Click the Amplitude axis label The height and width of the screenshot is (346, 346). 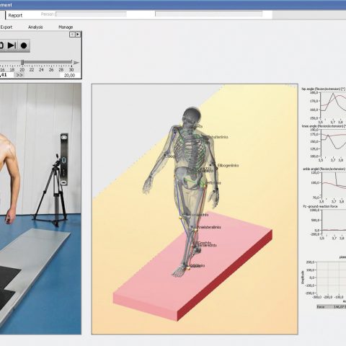303,278
